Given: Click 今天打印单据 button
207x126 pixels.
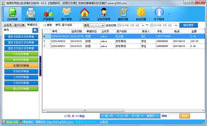Looking at the screenshot, I should [21, 54].
